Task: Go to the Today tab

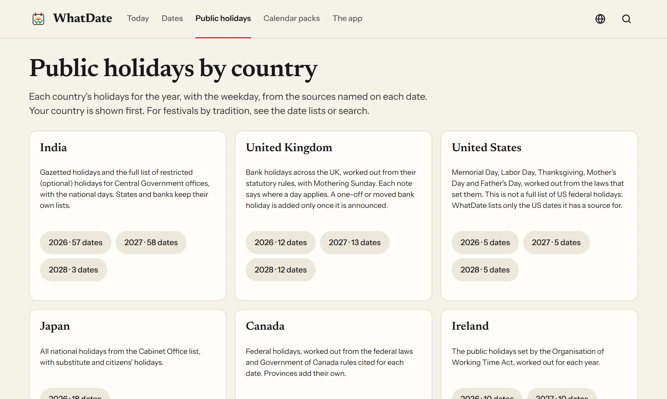Action: (138, 18)
